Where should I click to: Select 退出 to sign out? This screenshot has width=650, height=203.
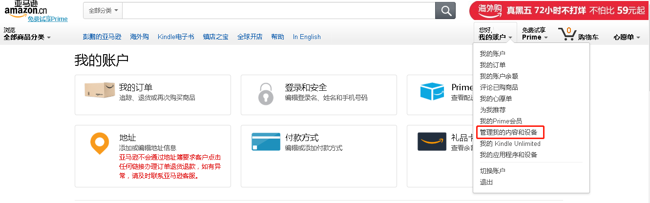click(486, 182)
